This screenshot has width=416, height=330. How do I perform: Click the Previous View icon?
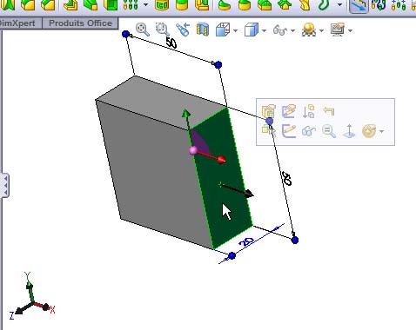183,30
